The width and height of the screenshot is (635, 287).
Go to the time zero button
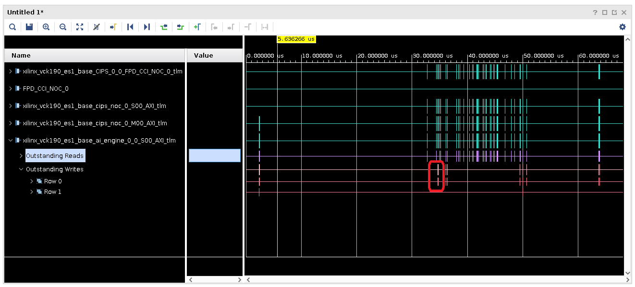point(130,27)
